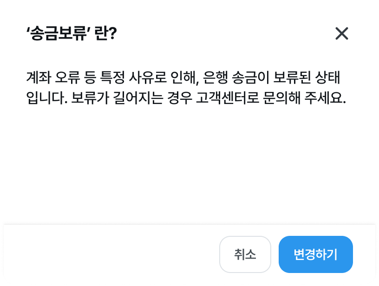This screenshot has height=286, width=379.
Task: Click the second line mentioning 고객센터
Action: 187,99
